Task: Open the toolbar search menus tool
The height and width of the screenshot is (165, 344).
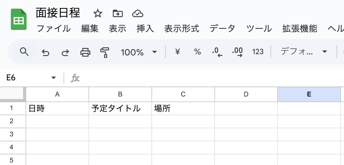Action: point(24,52)
